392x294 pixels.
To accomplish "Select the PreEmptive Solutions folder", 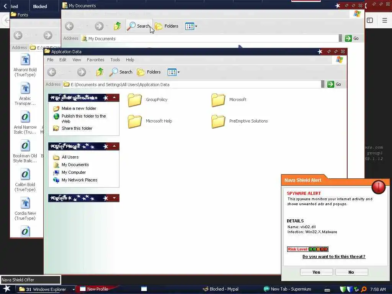I will point(240,121).
